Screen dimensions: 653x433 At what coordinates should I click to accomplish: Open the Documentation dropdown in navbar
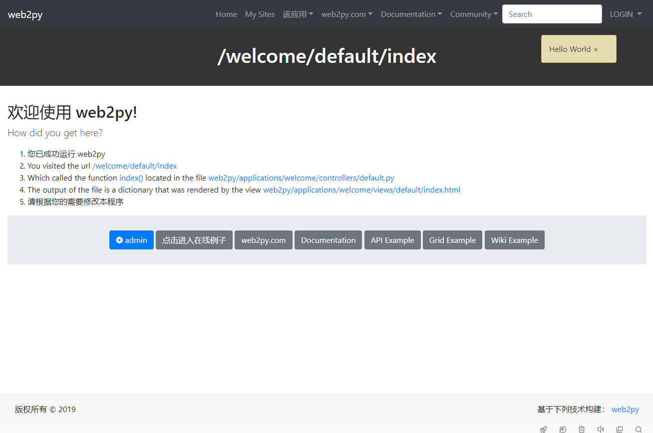(411, 14)
